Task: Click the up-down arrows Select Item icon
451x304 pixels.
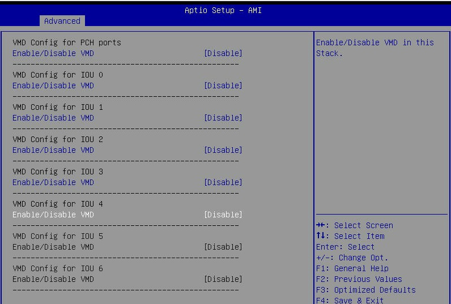Action: 320,236
